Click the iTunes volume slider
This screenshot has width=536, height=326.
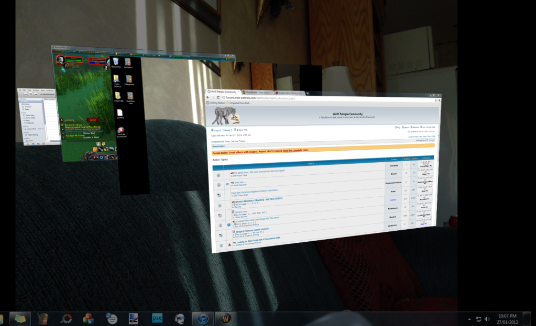[x=48, y=95]
